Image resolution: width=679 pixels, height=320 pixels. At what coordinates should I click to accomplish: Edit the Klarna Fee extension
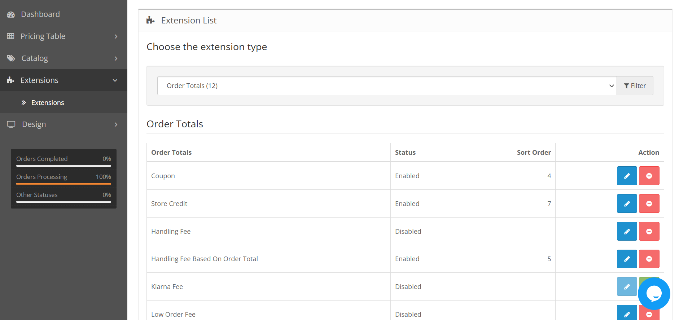627,286
